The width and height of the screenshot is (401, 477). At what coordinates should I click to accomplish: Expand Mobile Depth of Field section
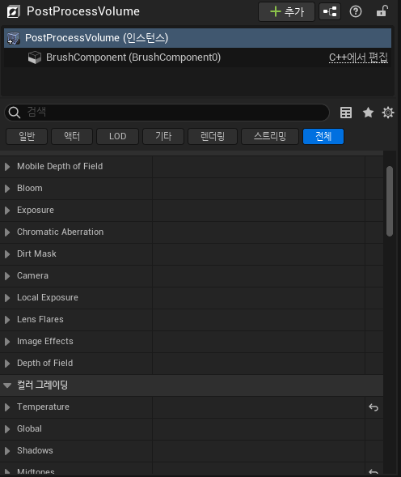point(7,166)
